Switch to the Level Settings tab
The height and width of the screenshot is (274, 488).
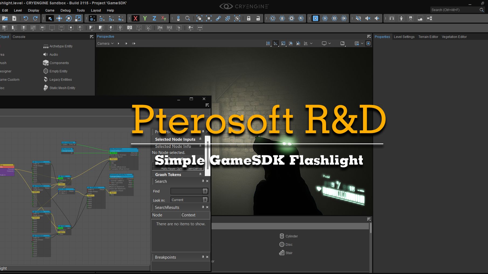tap(404, 37)
